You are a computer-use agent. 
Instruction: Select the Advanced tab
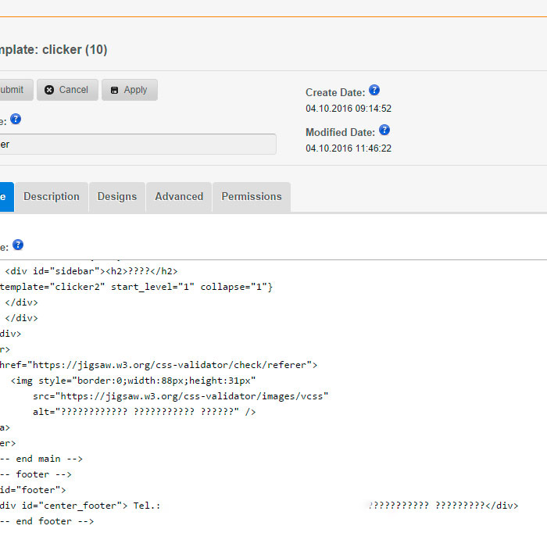point(179,197)
